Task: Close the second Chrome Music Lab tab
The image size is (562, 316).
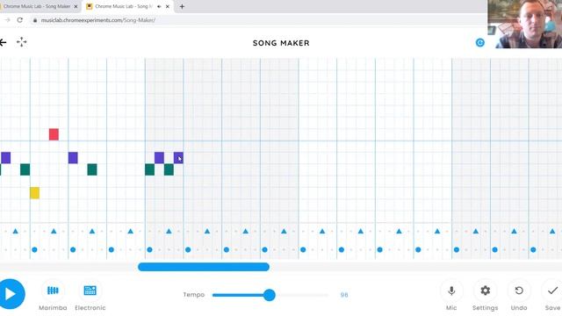Action: click(x=168, y=6)
